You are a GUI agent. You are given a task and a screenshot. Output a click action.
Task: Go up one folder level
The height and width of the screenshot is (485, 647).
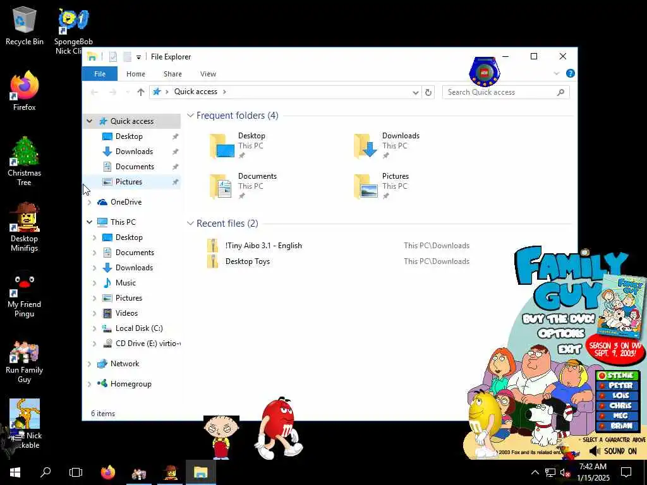[x=141, y=92]
